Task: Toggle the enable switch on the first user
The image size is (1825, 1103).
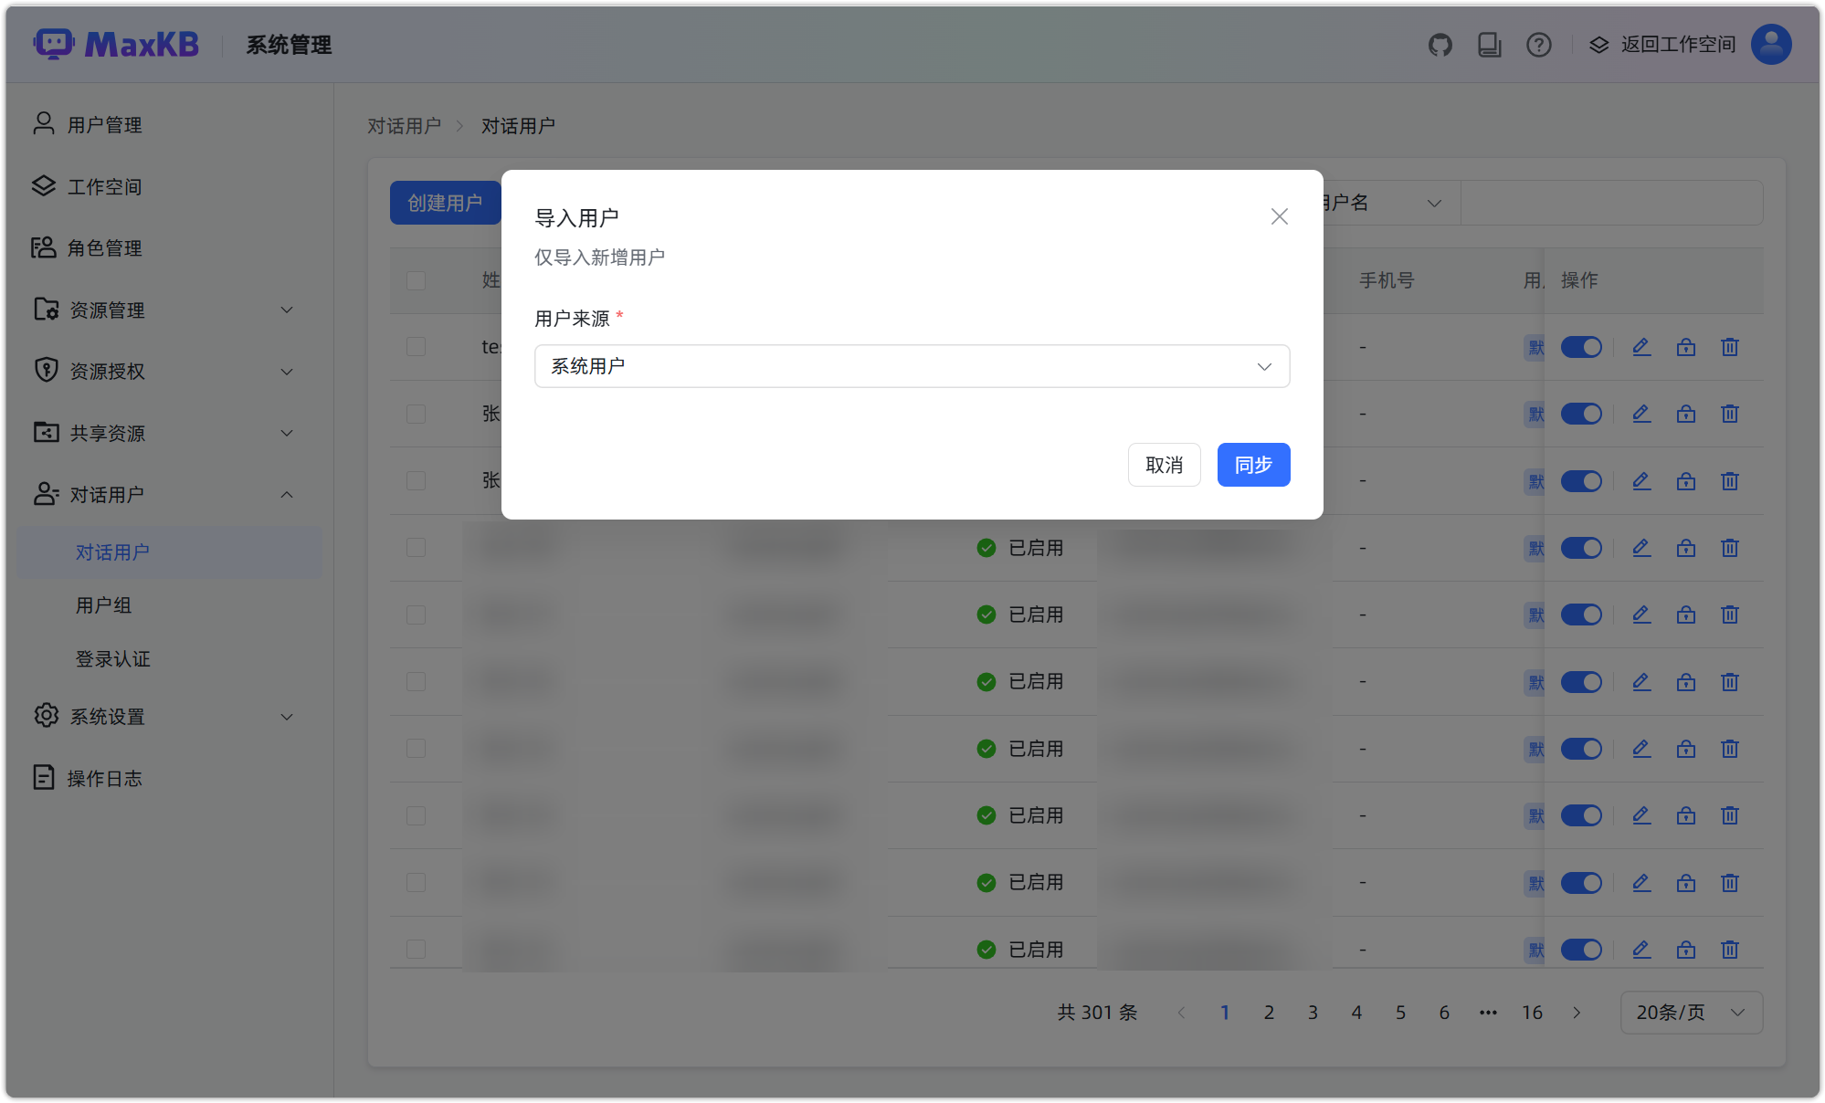Action: pos(1581,347)
